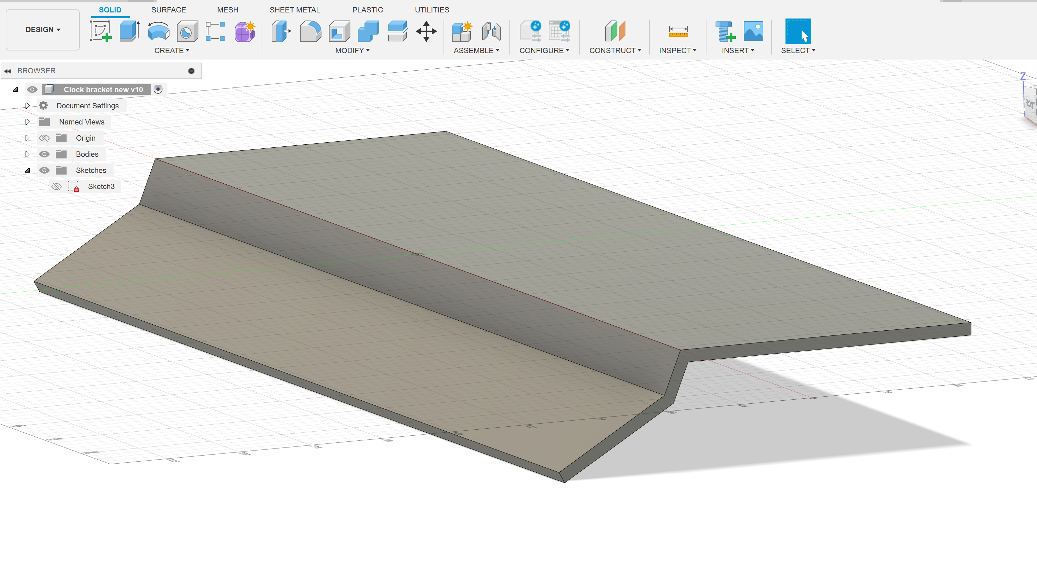This screenshot has height=576, width=1037.
Task: Select the Extrude tool
Action: click(x=129, y=31)
